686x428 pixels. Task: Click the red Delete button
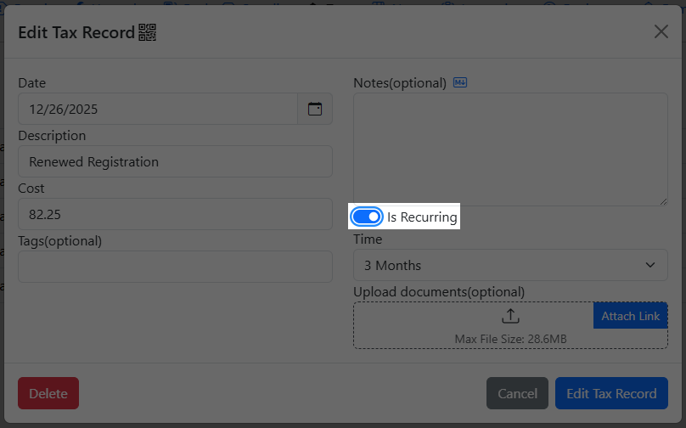click(48, 393)
